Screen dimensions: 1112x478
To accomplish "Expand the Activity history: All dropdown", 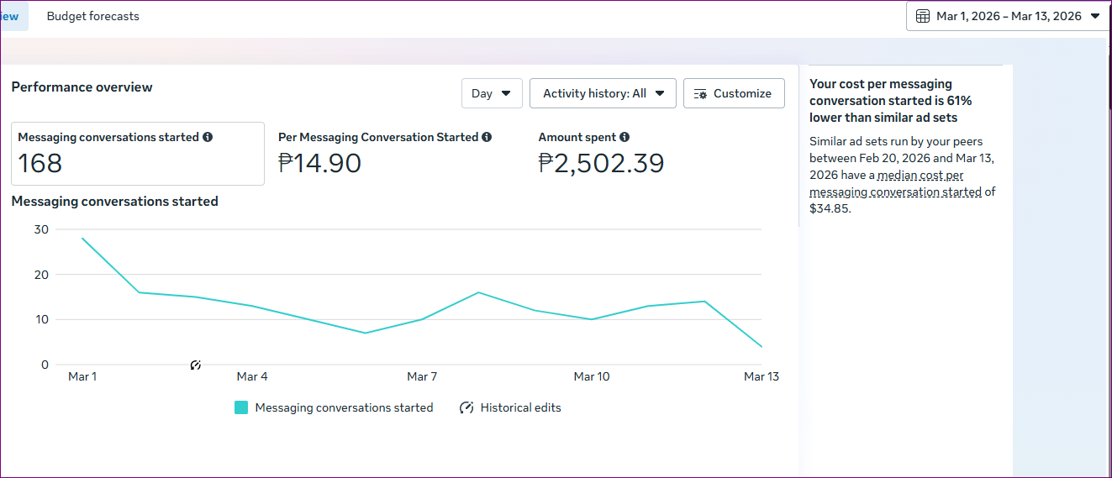I will point(603,93).
